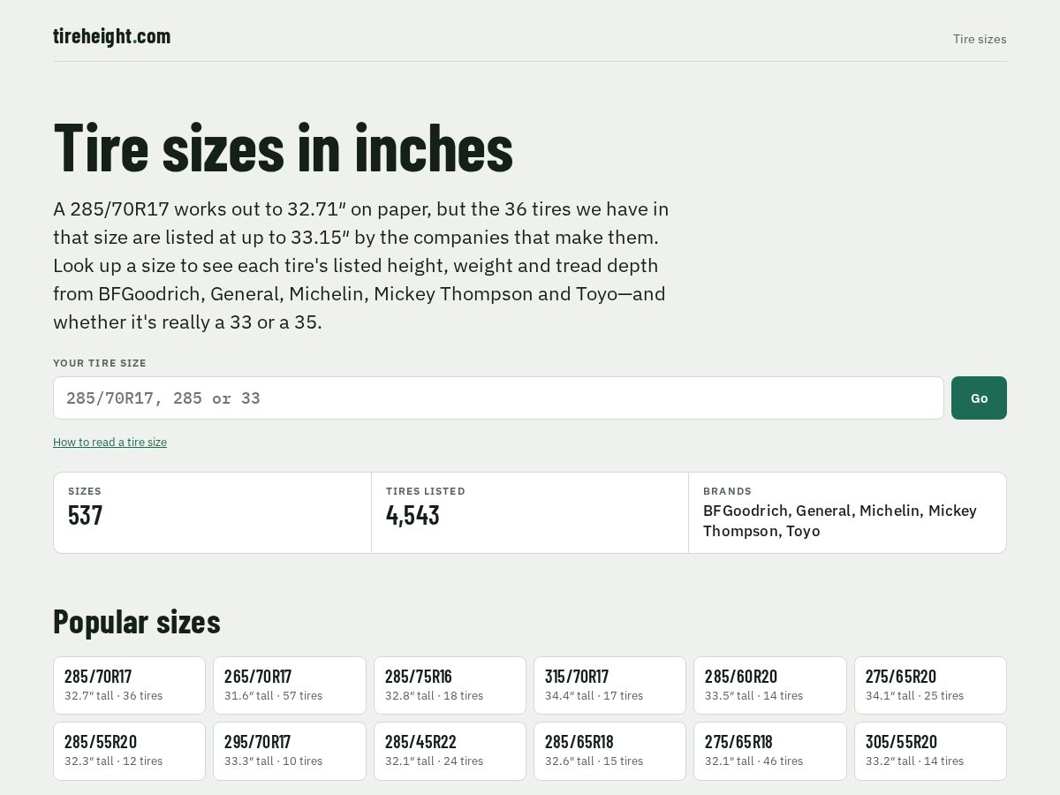The width and height of the screenshot is (1060, 795).
Task: Open the How to read a tire size link
Action: pyautogui.click(x=110, y=442)
